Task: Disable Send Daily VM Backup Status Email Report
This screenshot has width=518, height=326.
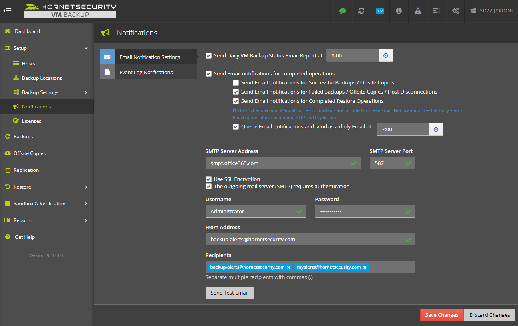Action: tap(208, 56)
